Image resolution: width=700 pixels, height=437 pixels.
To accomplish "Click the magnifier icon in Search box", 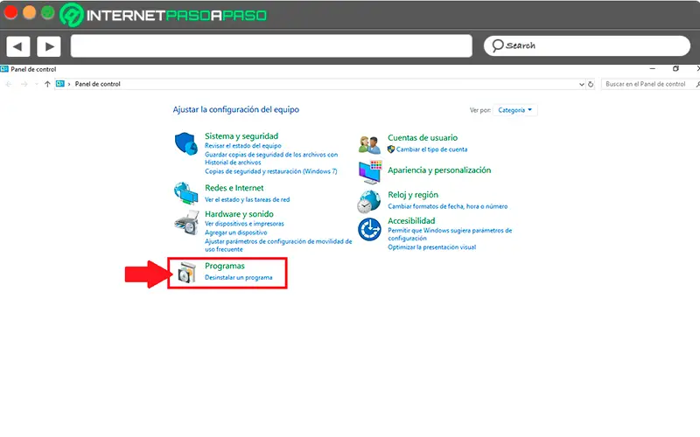I will [497, 45].
